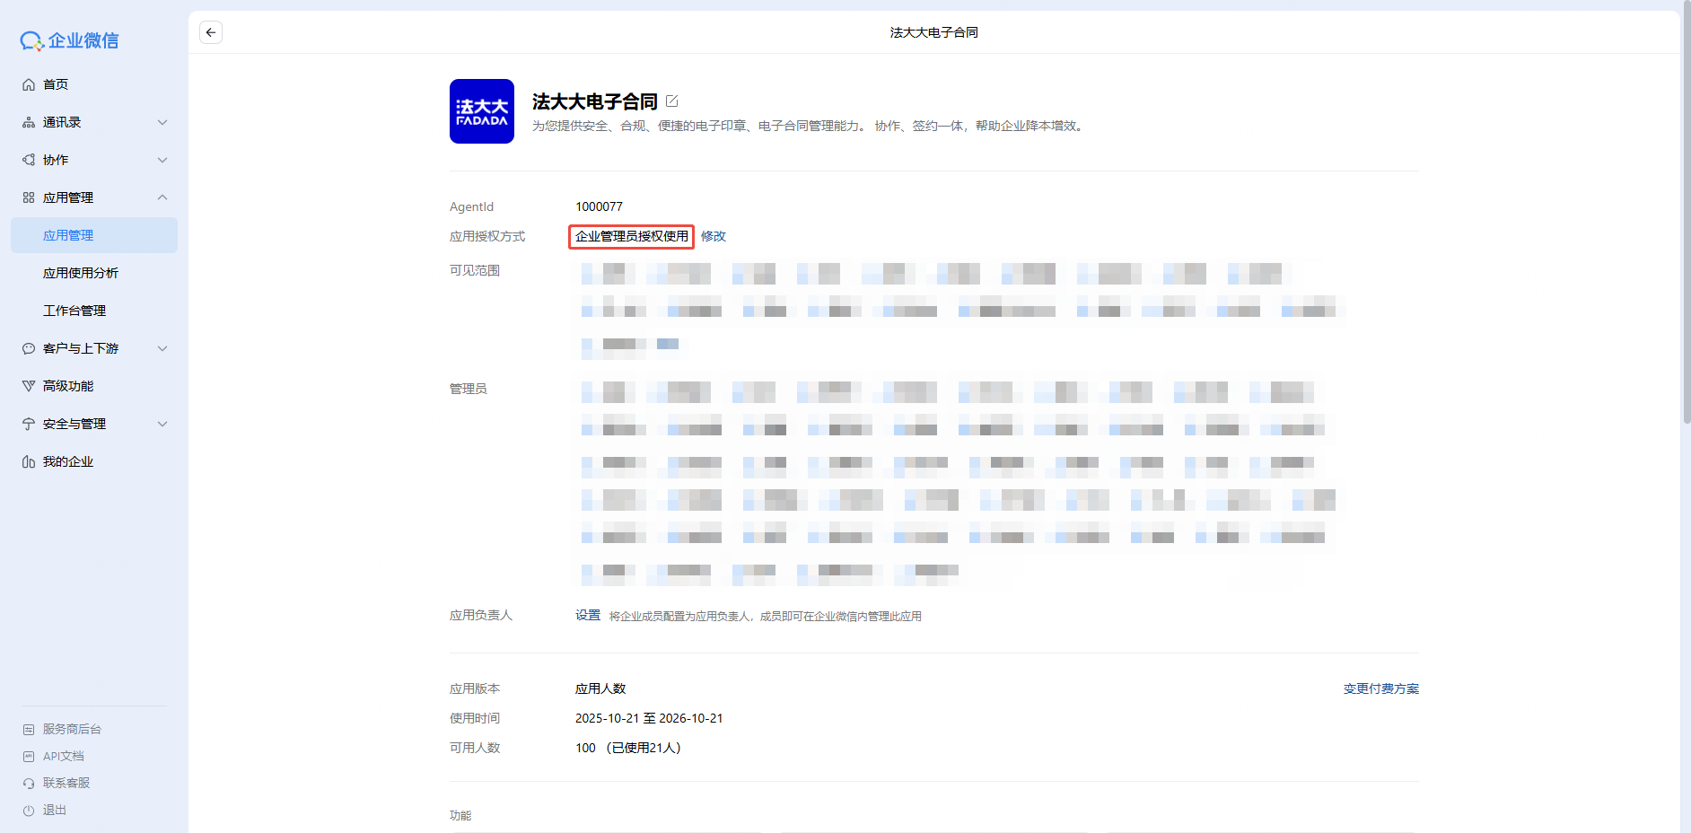Click the 变更付费方案 link
Screen dimensions: 1691x833
(1381, 688)
